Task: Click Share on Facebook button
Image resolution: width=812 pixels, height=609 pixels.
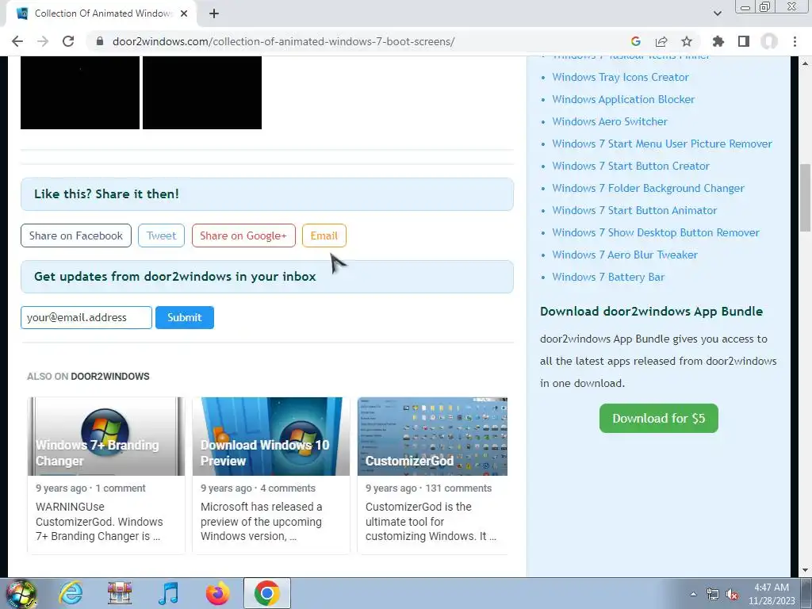Action: pos(76,236)
